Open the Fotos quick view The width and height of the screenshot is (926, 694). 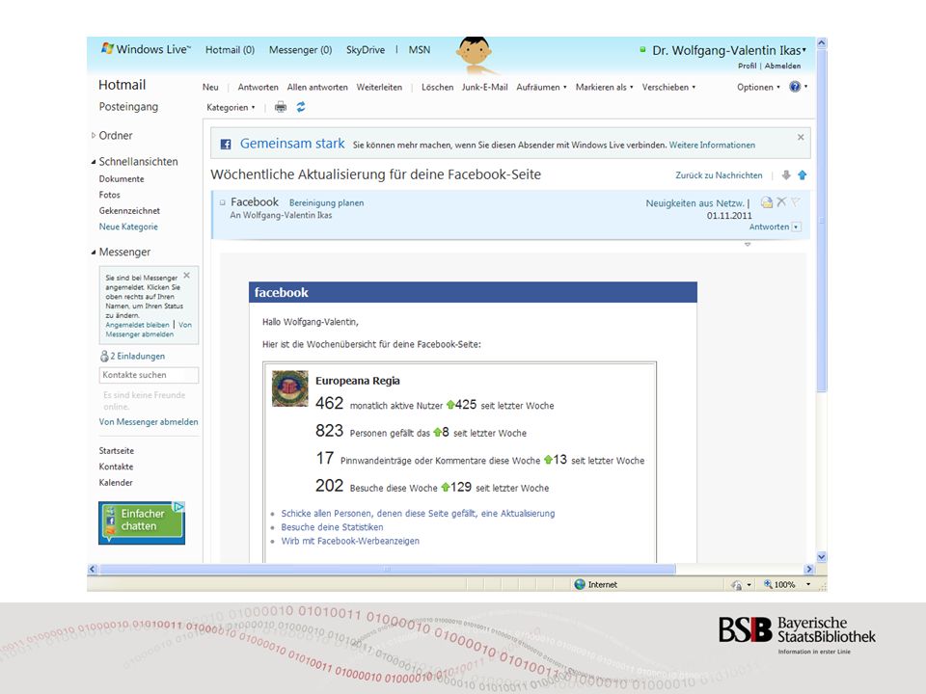tap(109, 195)
